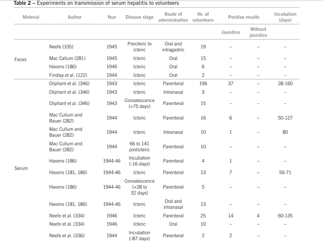Click the 28-160 incubation value

[x=285, y=83]
